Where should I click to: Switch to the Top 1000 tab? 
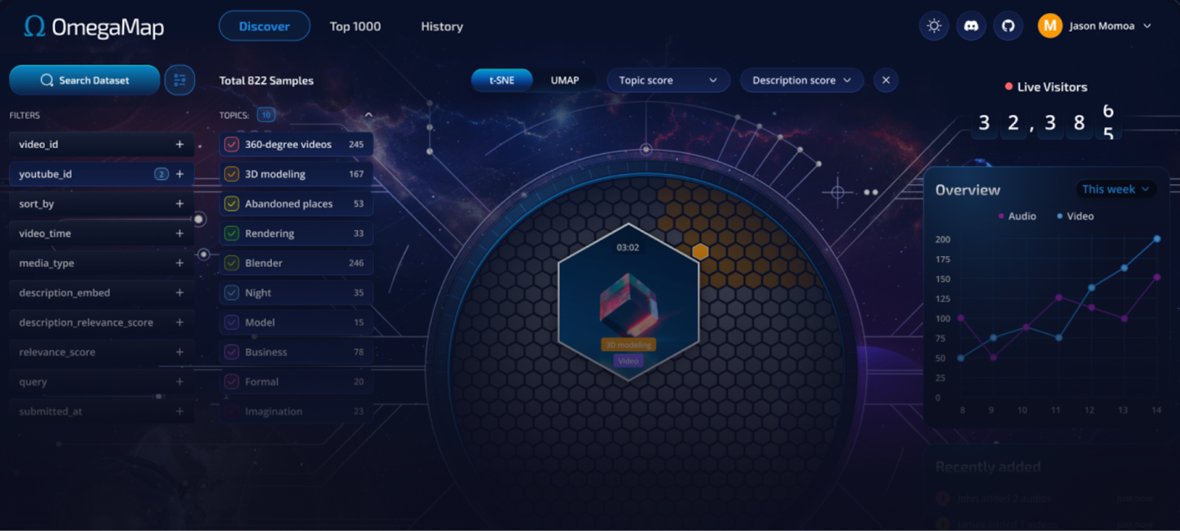click(355, 27)
